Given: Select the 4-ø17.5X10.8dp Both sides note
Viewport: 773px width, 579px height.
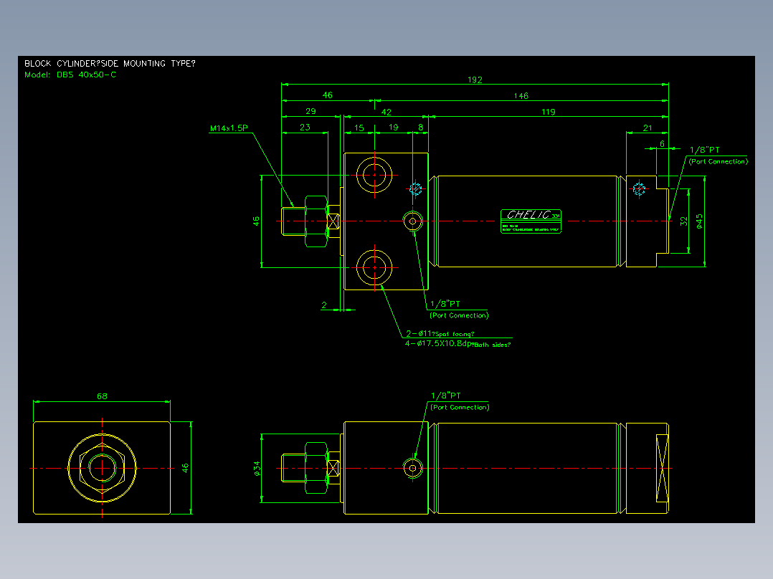Looking at the screenshot, I should coord(458,343).
